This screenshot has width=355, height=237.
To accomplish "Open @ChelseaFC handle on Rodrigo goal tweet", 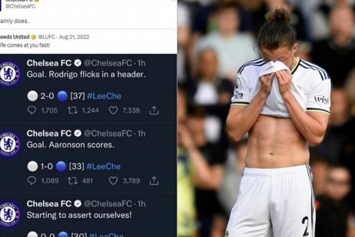I will point(108,63).
